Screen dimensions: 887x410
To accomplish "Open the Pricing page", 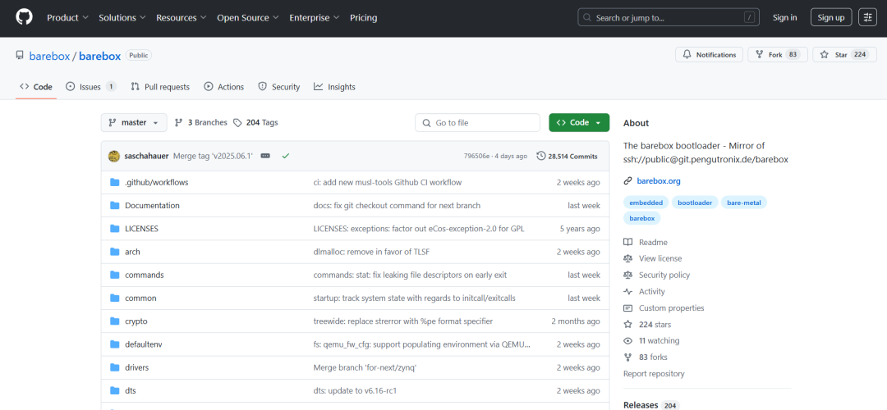I will coord(364,17).
